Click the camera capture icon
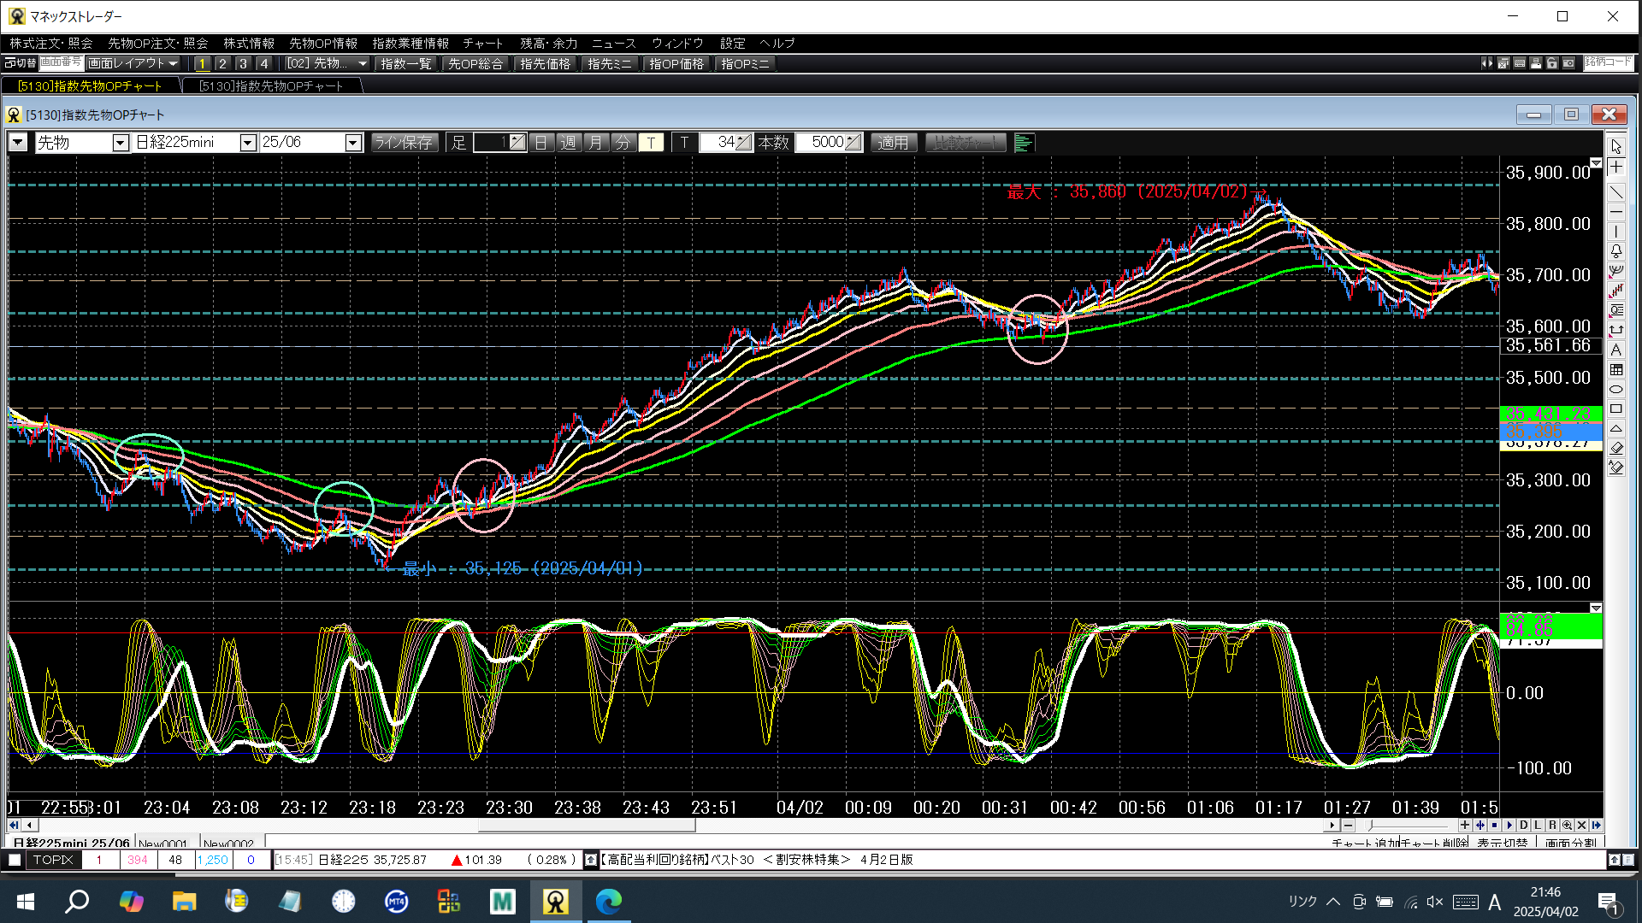 pyautogui.click(x=1568, y=63)
